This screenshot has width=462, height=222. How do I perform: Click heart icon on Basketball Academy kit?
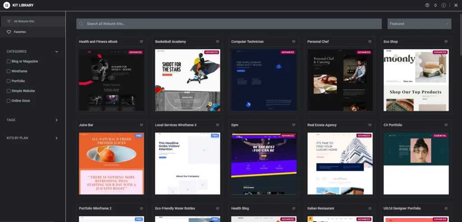(x=217, y=42)
